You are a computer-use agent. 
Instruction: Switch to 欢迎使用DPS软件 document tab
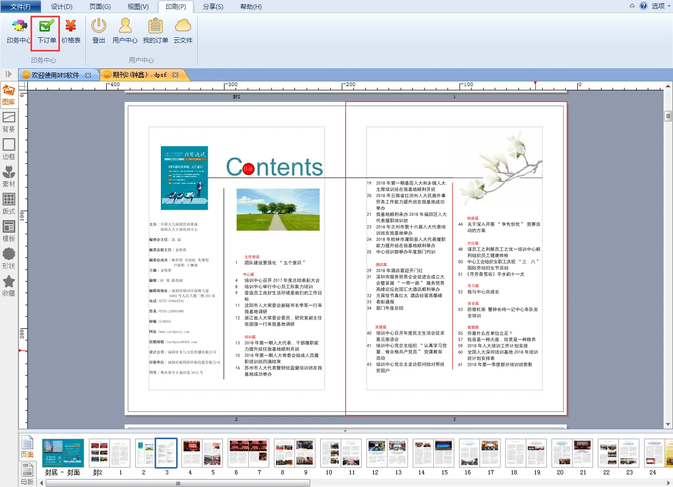point(55,75)
